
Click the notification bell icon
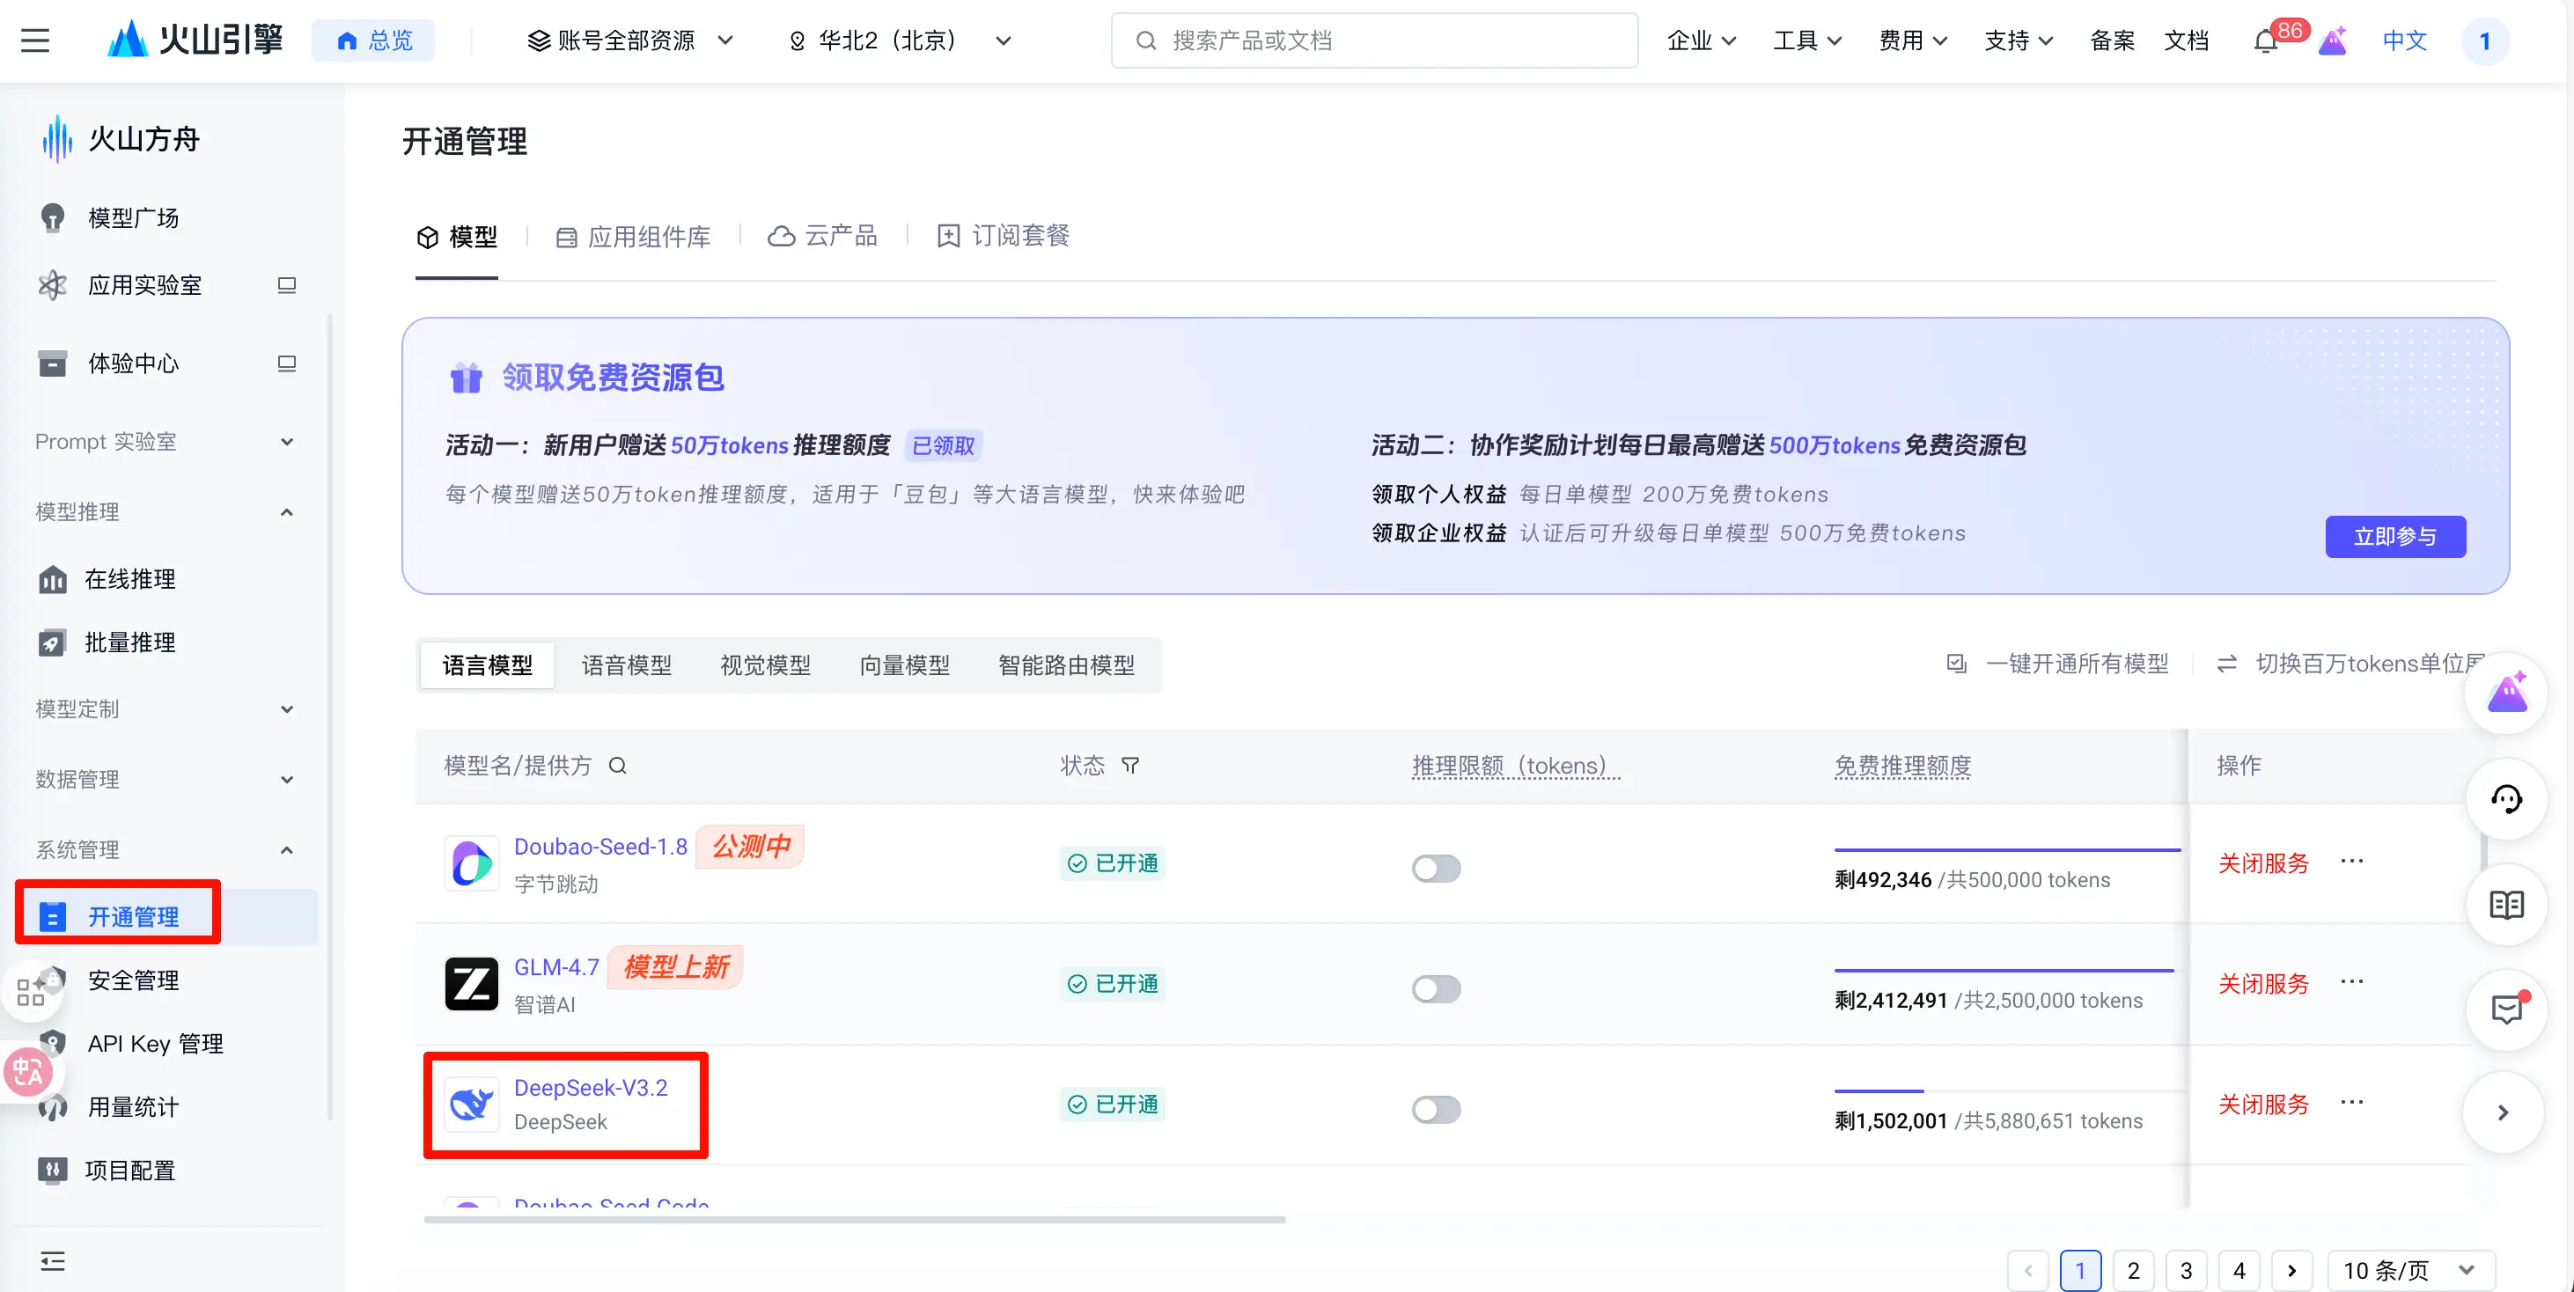[x=2265, y=41]
